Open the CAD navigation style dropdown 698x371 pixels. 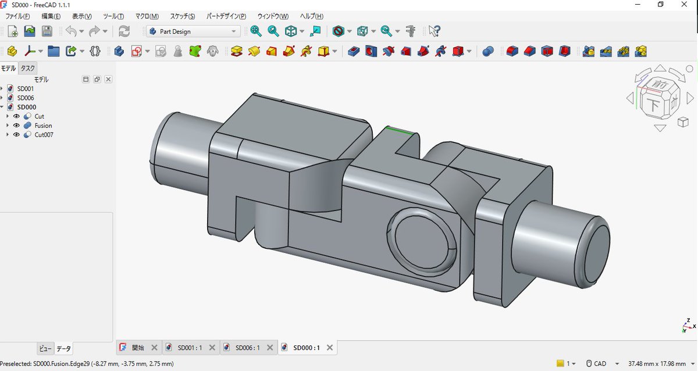[617, 363]
